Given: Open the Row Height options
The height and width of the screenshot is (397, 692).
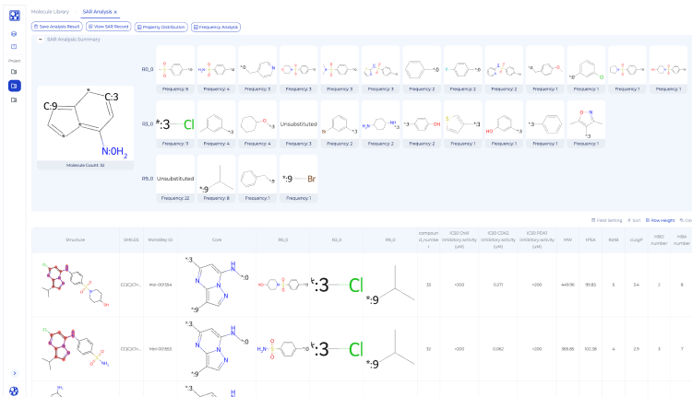Looking at the screenshot, I should point(660,220).
